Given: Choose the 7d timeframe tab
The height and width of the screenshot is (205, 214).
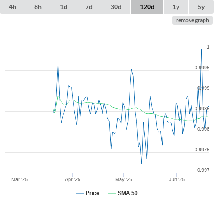Looking at the screenshot, I should point(89,7).
